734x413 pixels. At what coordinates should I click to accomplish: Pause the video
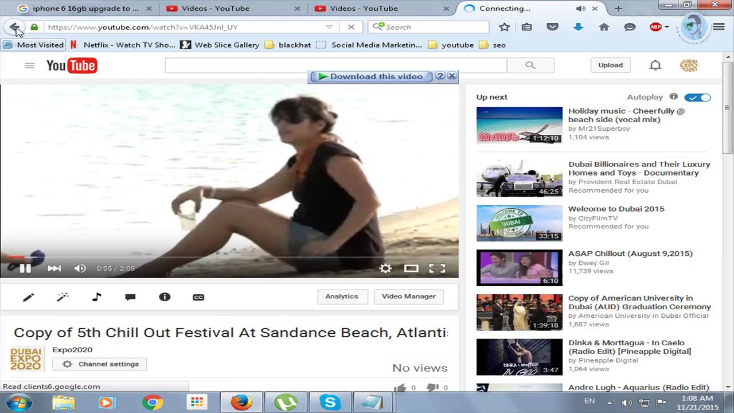click(25, 268)
